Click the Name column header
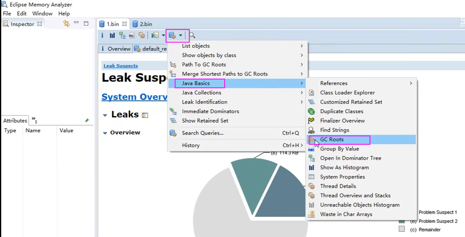This screenshot has height=237, width=465. tap(33, 131)
